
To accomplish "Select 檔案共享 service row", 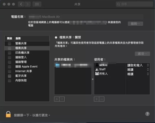I will point(27,48).
